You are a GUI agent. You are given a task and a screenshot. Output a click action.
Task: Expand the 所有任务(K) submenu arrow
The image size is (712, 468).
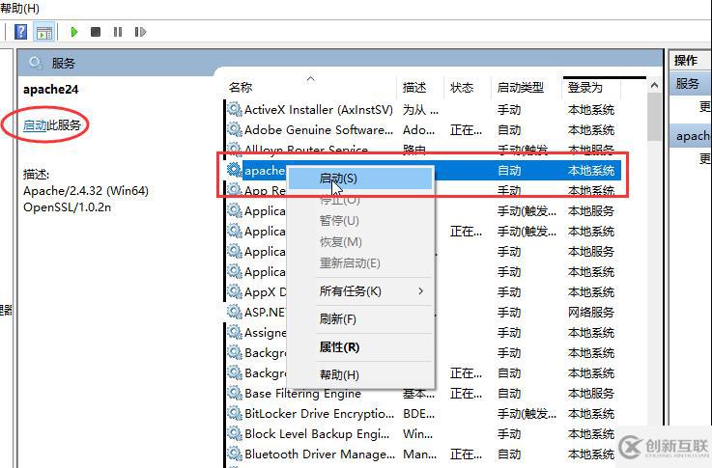tap(421, 291)
